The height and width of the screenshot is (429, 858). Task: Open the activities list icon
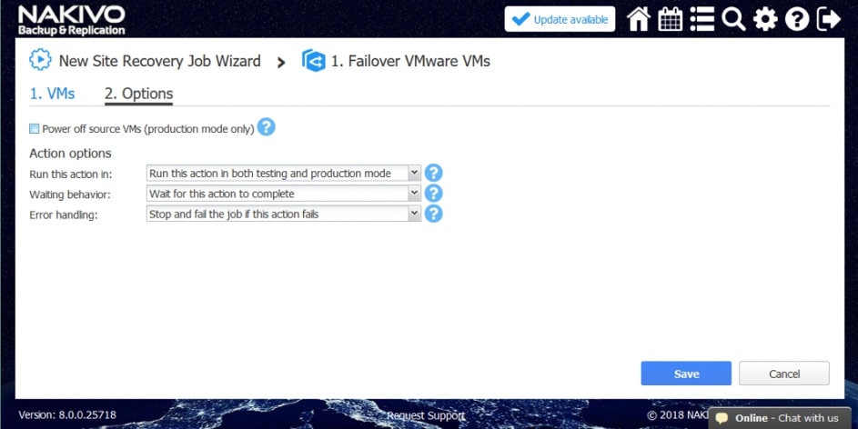click(x=702, y=19)
